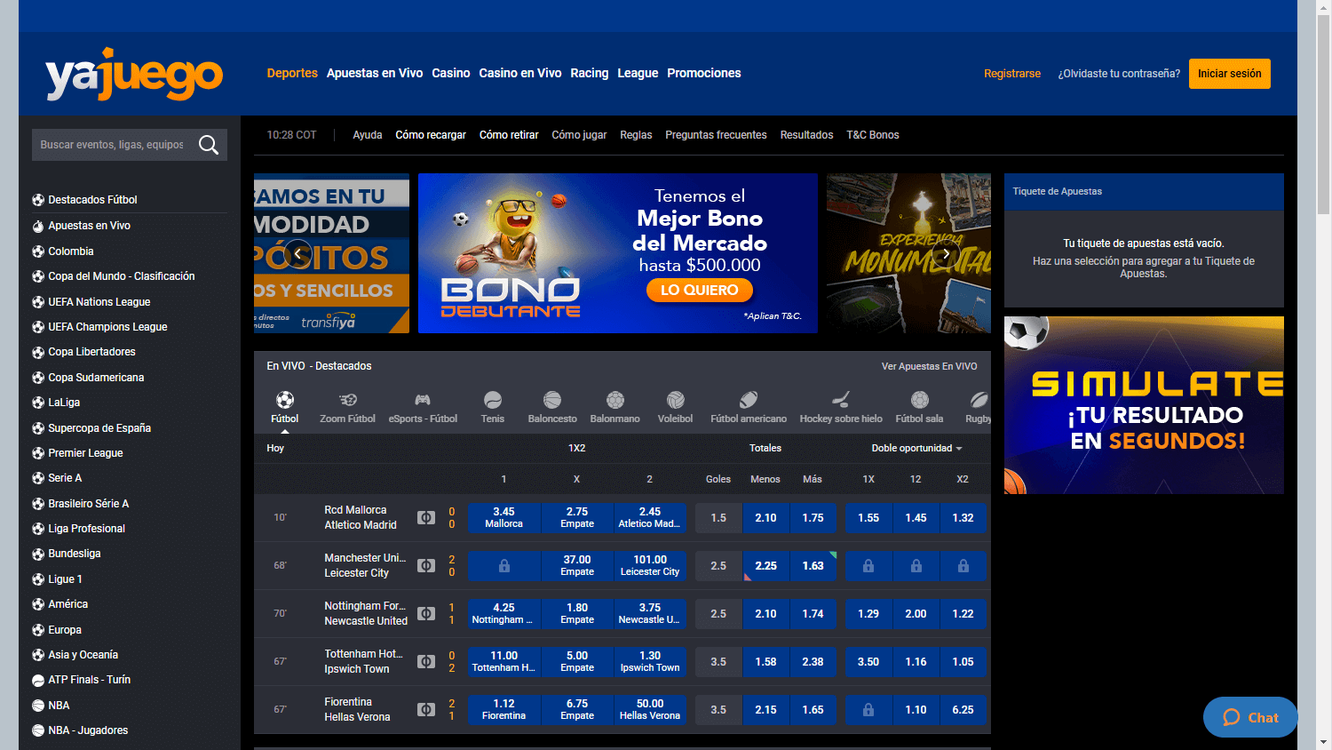Select the eSports - Fútbol gamepad icon

423,400
